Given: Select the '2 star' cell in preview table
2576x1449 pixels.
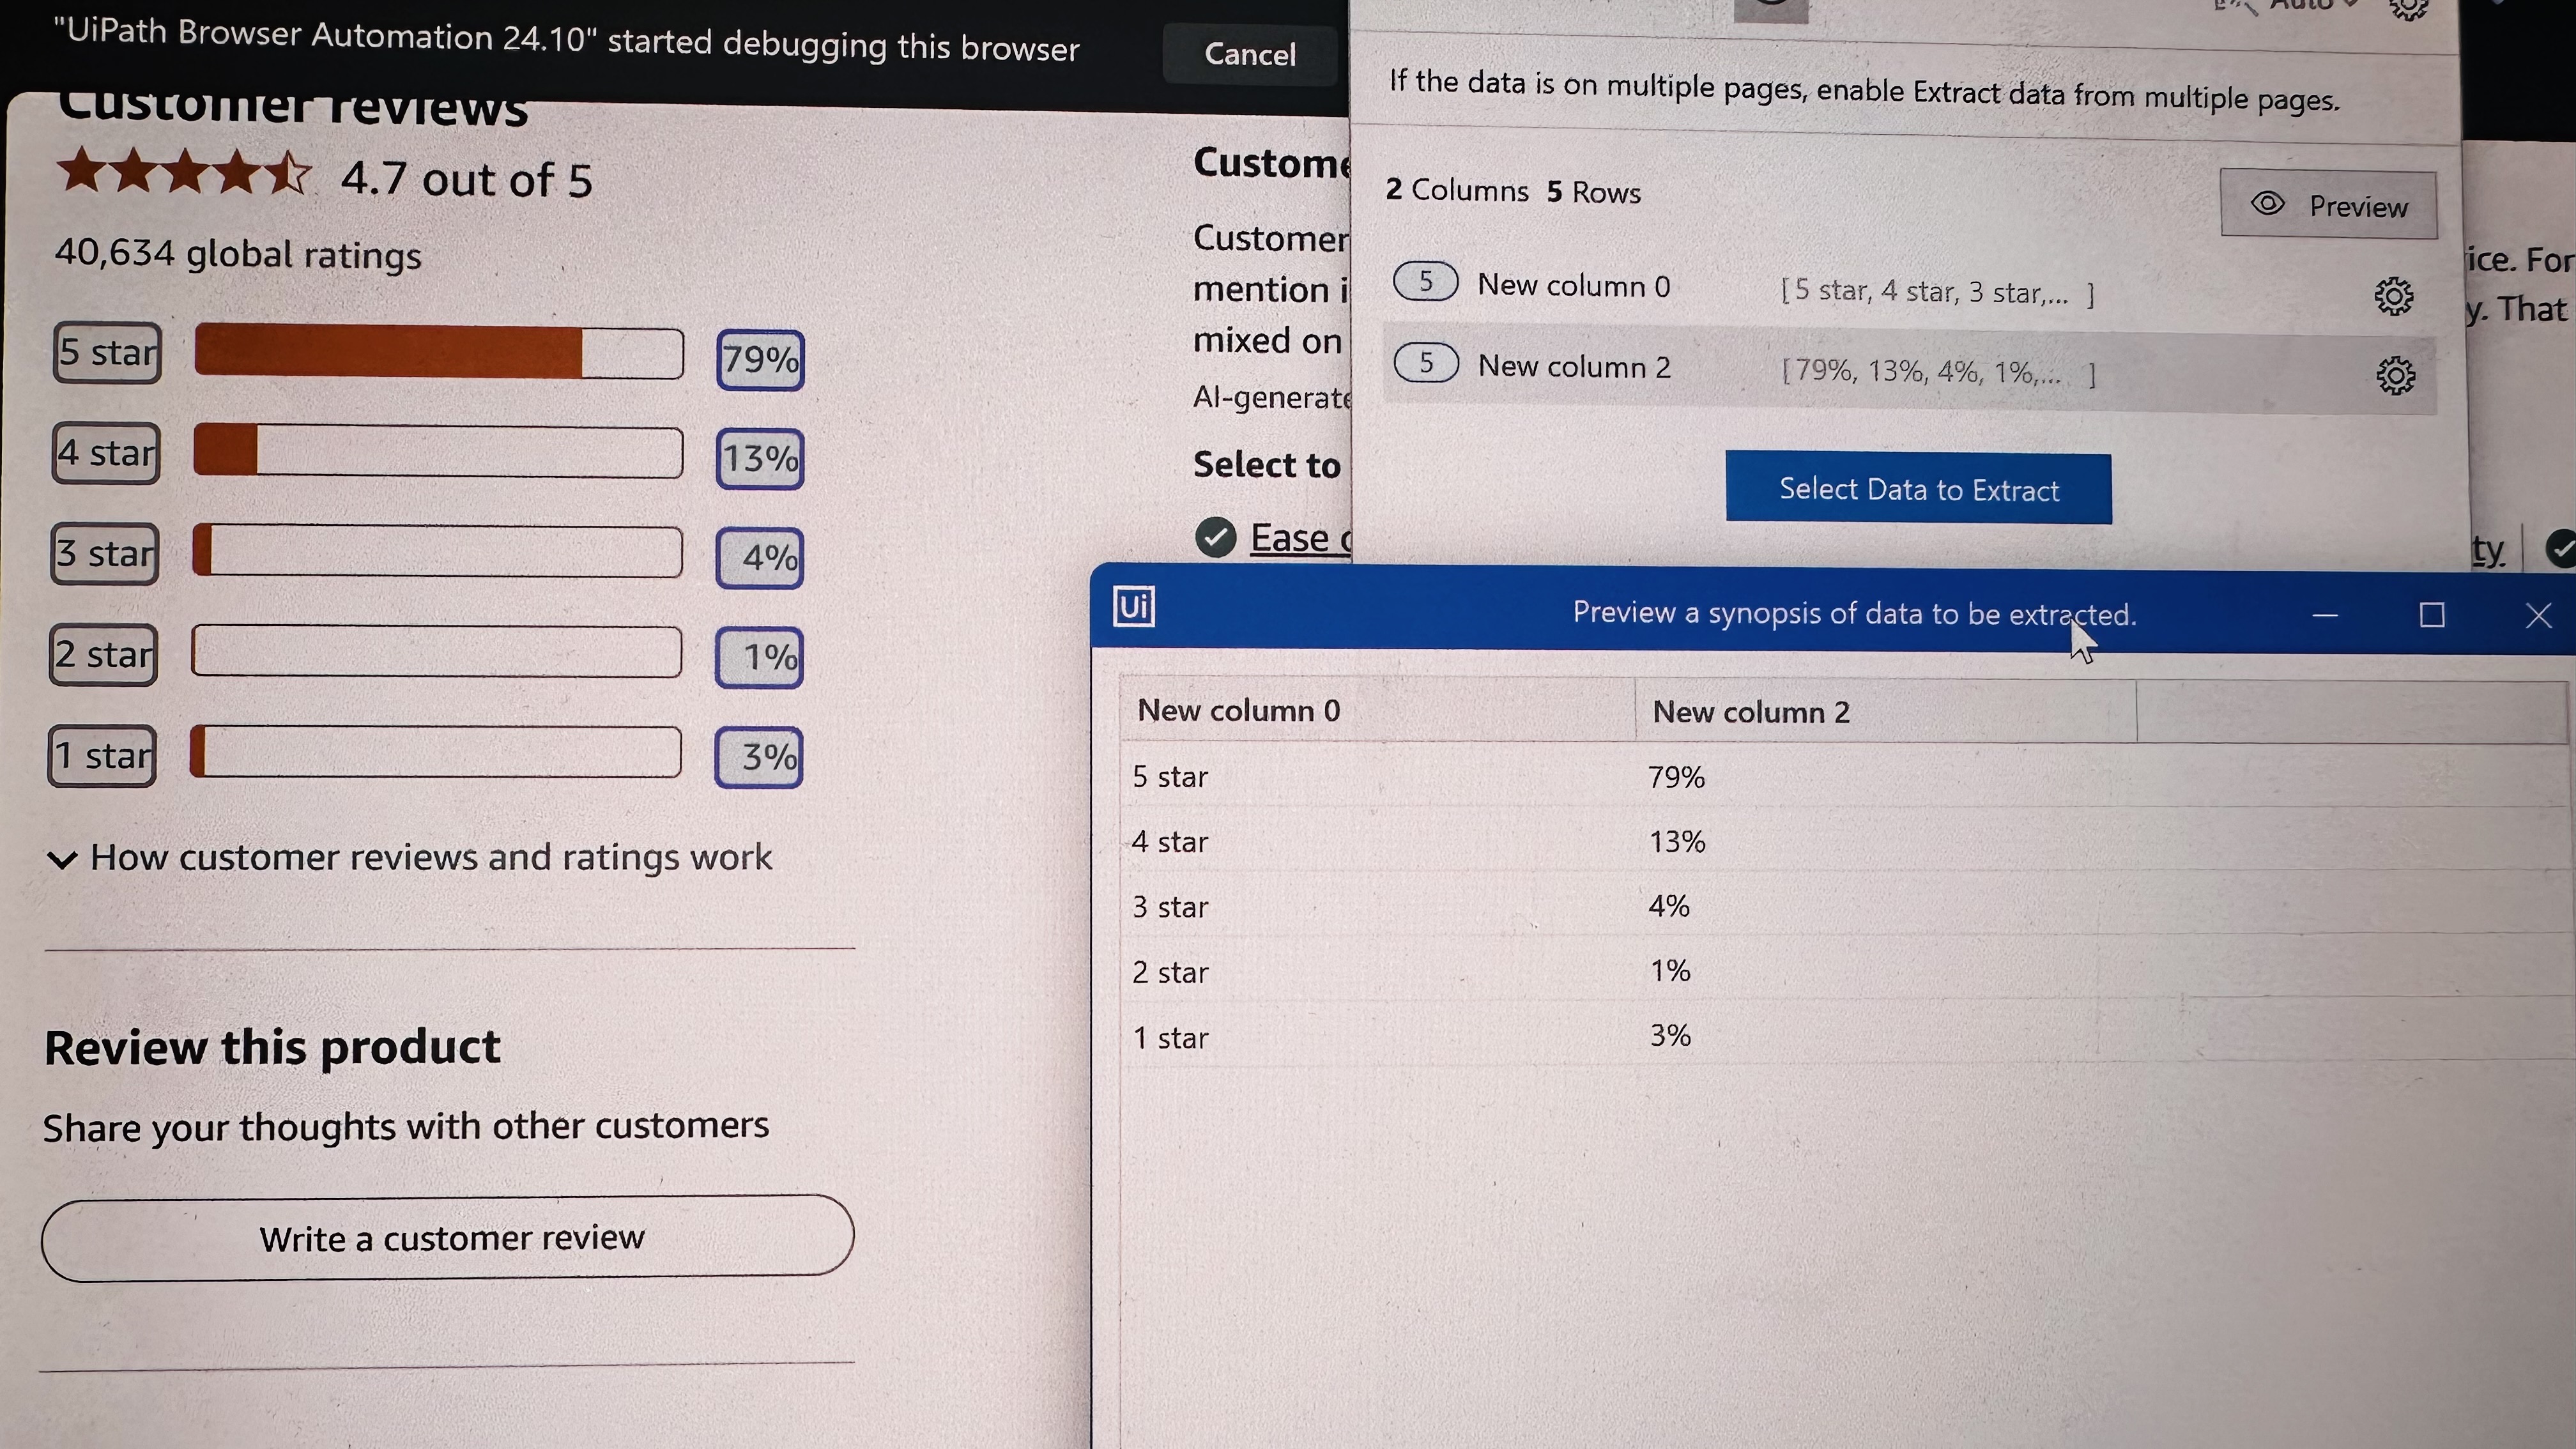Looking at the screenshot, I should pyautogui.click(x=1377, y=971).
